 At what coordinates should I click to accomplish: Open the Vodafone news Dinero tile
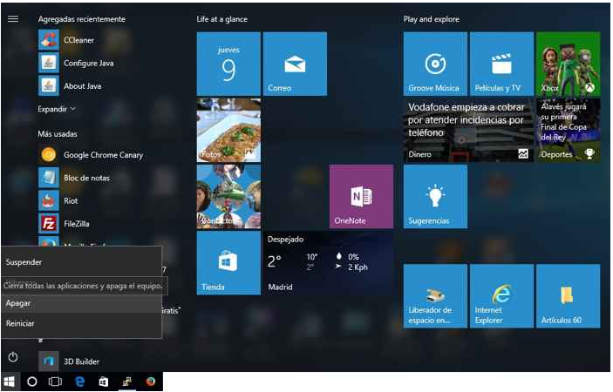coord(468,130)
